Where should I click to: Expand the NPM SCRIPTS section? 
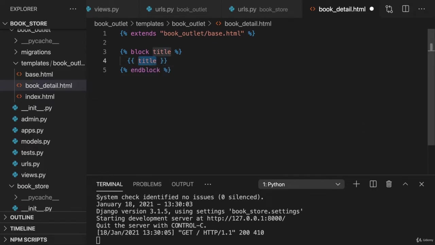coord(29,240)
